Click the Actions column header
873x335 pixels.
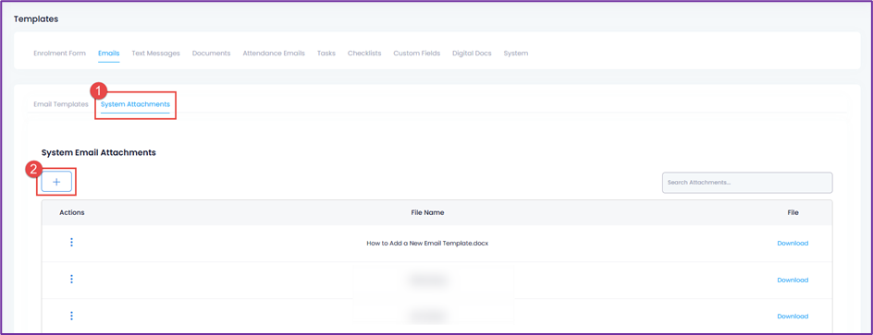point(72,213)
